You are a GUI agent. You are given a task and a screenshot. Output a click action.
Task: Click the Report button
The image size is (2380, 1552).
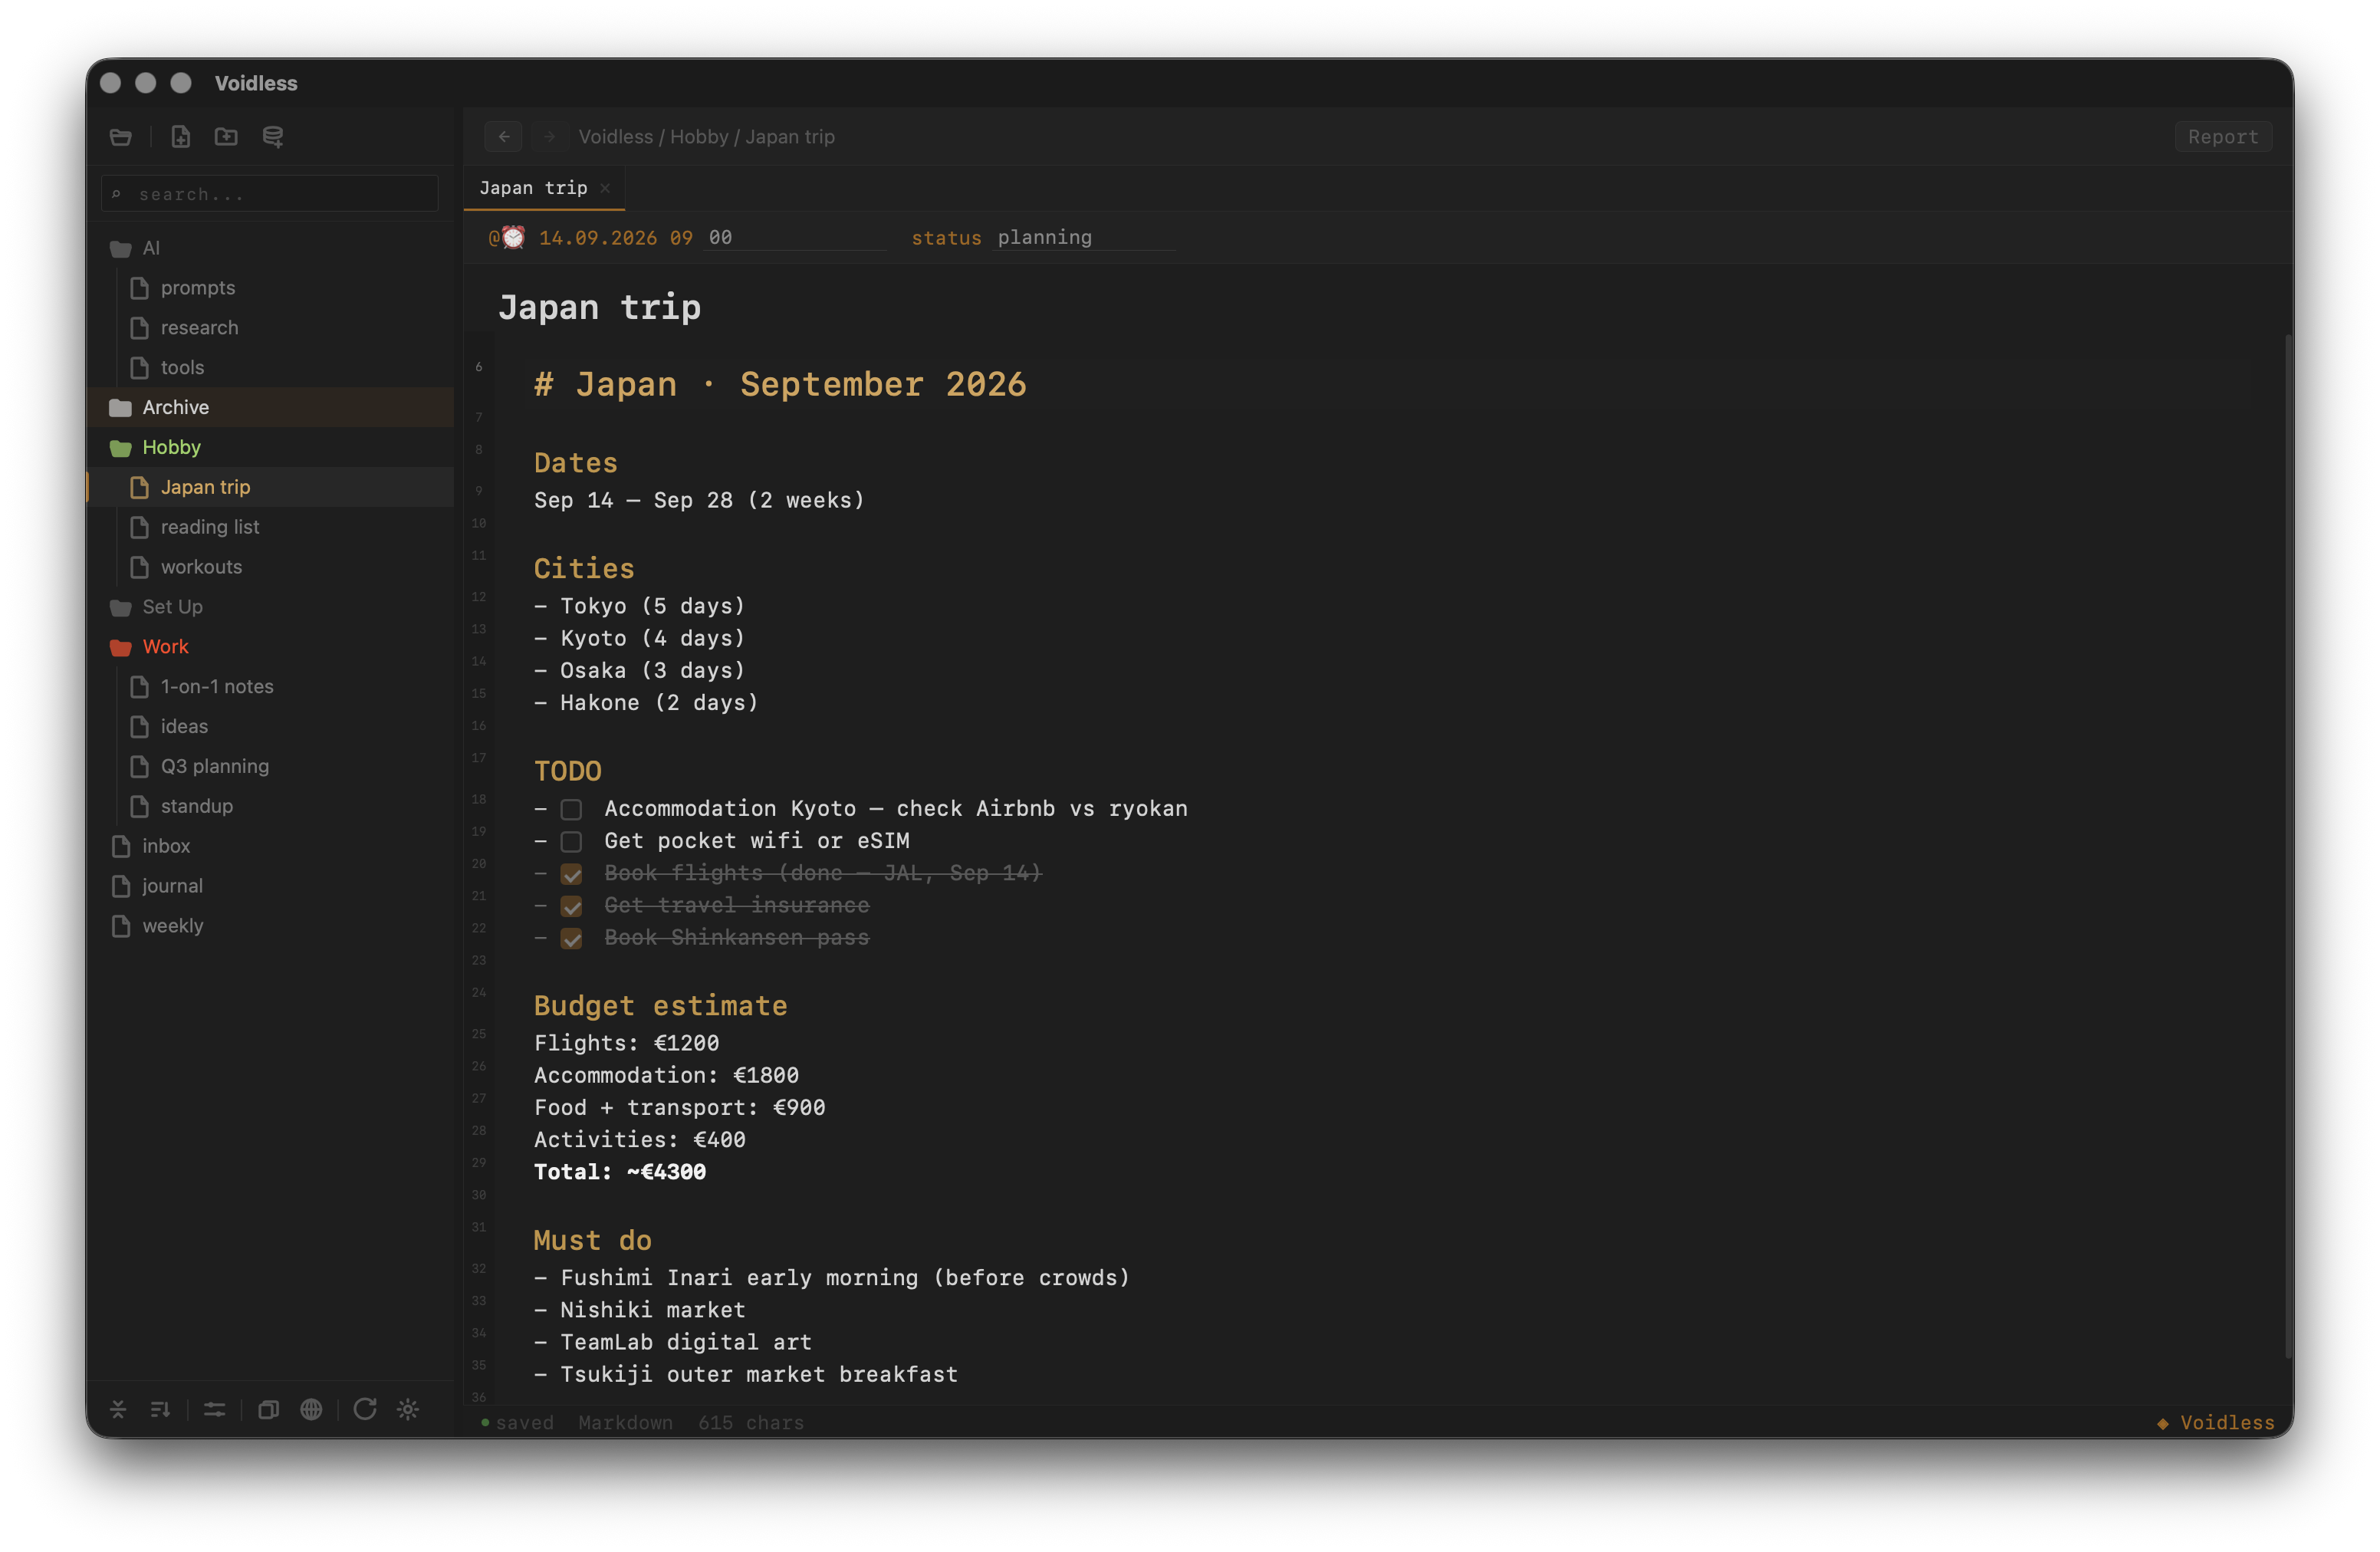pyautogui.click(x=2222, y=137)
